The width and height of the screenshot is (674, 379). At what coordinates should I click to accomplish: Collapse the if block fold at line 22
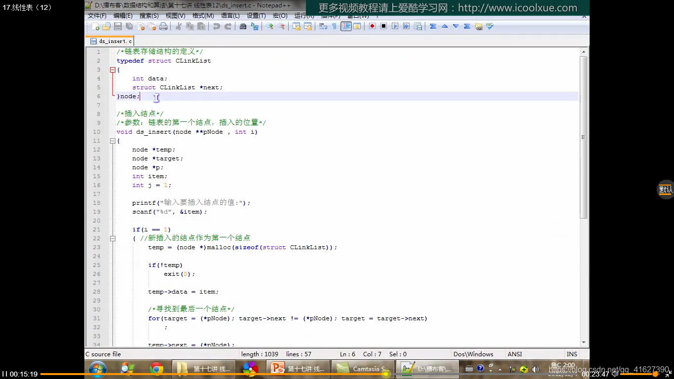click(112, 238)
